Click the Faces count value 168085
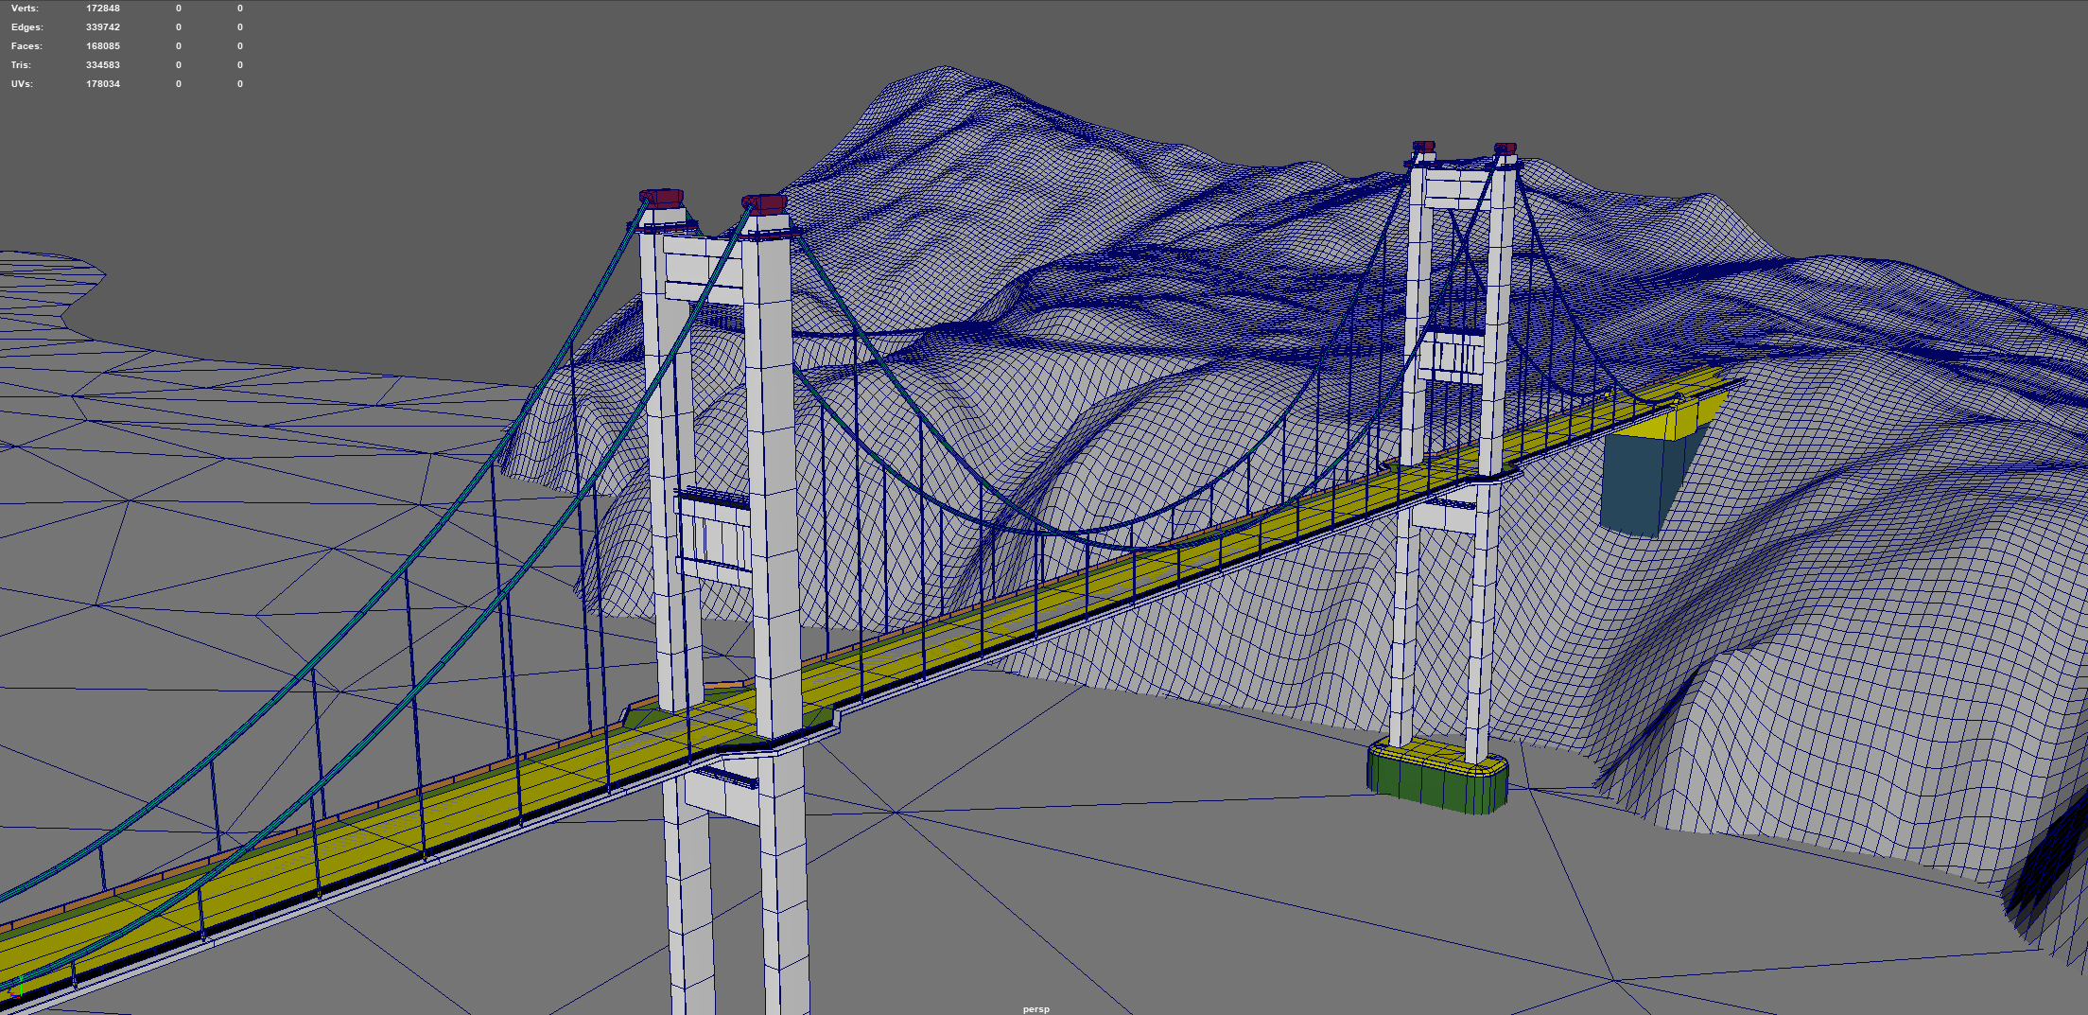 coord(103,46)
